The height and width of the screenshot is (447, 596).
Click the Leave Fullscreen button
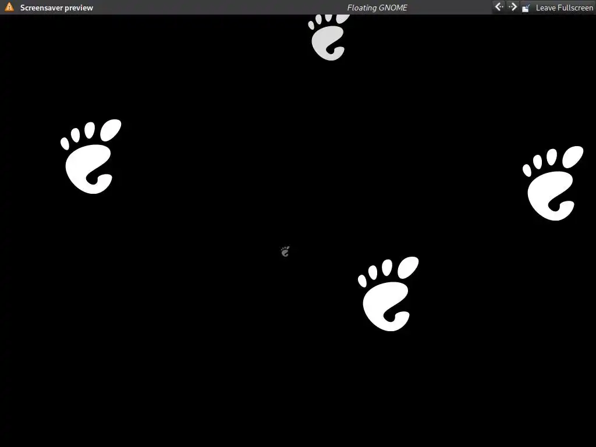(557, 8)
